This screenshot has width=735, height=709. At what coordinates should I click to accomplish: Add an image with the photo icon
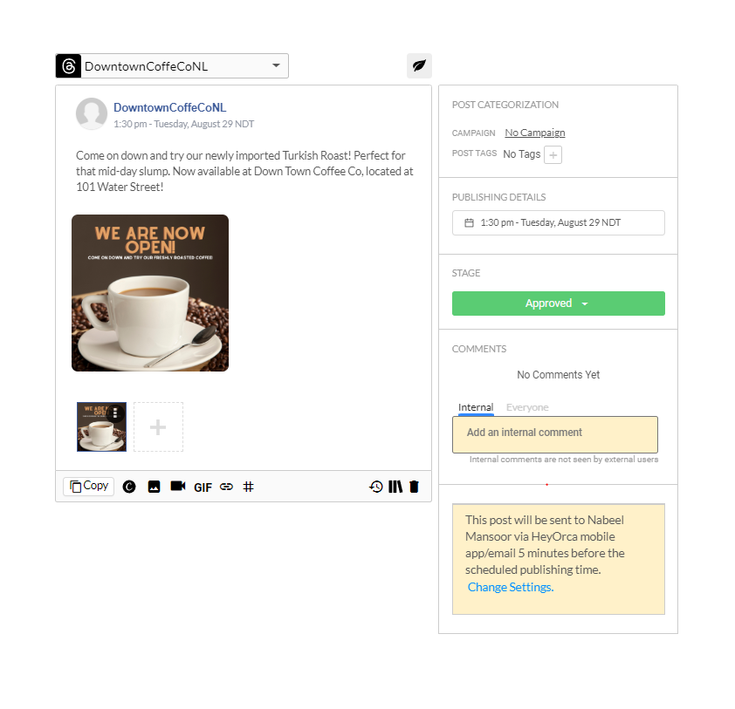(154, 487)
